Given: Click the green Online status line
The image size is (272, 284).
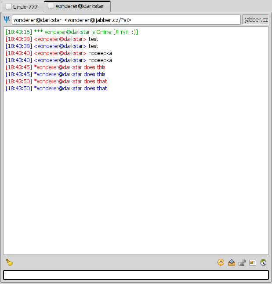Looking at the screenshot, I should pos(72,32).
